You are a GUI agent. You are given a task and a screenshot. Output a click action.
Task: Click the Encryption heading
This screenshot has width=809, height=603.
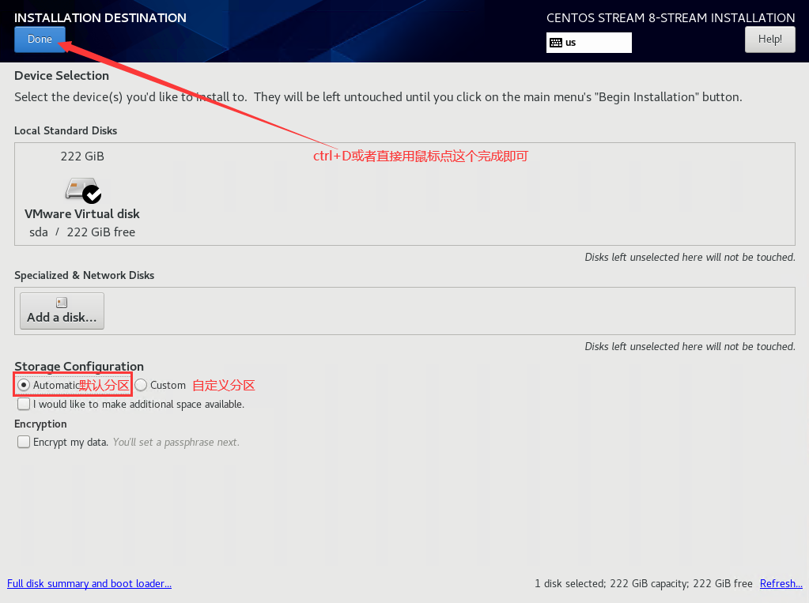[x=40, y=424]
